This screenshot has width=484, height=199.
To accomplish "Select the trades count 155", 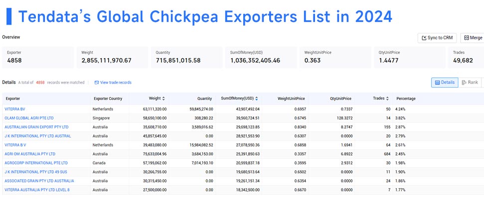I will pyautogui.click(x=387, y=127).
